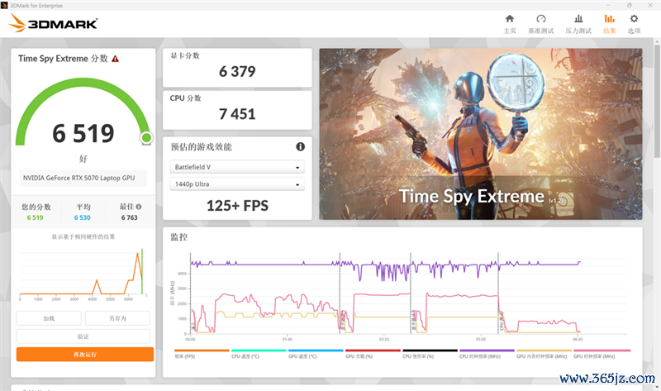Open the 基准测试 benchmarks section
The image size is (661, 391).
(x=541, y=24)
